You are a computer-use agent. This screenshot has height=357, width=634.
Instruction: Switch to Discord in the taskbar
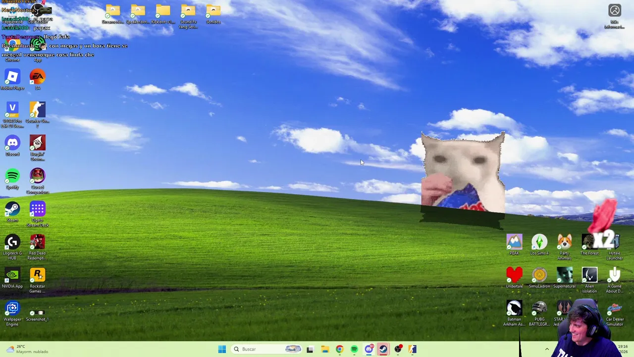pyautogui.click(x=369, y=349)
